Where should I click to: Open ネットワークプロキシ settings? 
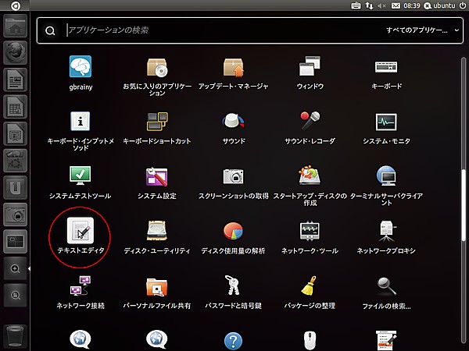click(386, 237)
